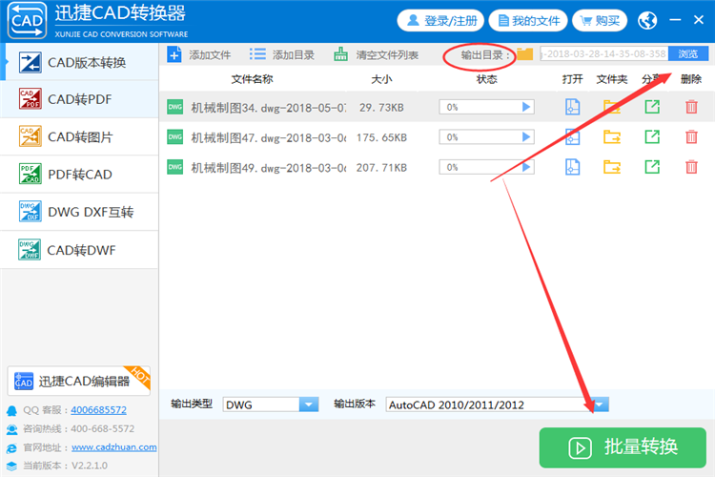Open the www.cadzhuan.com website link
715x477 pixels.
114,447
